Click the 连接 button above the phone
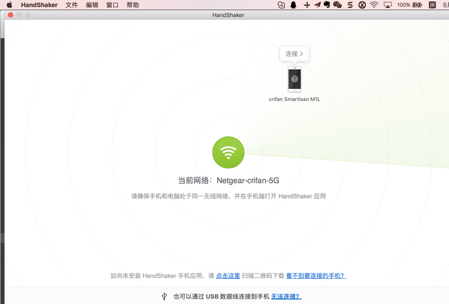This screenshot has height=304, width=449. click(x=294, y=53)
